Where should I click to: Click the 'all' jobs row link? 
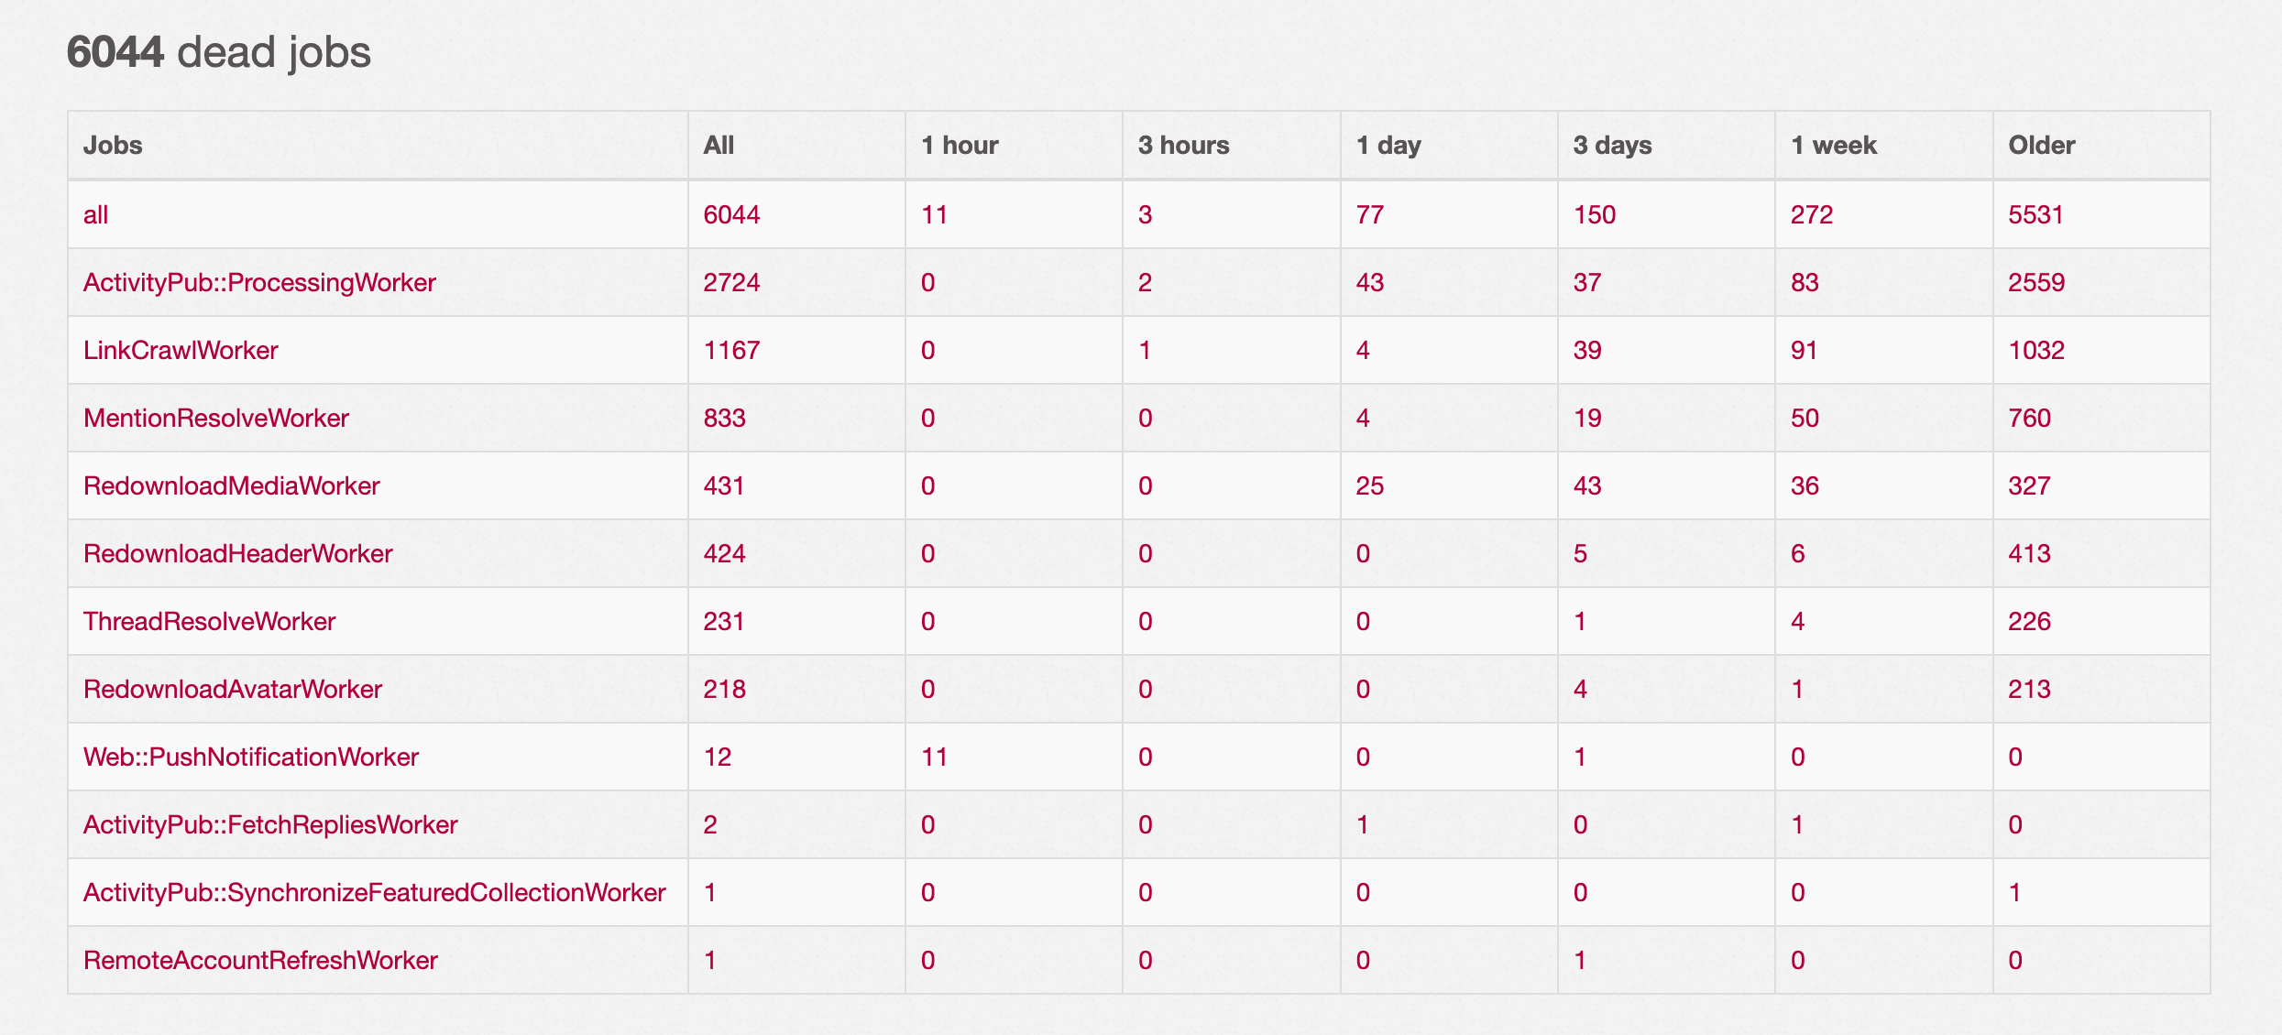95,214
